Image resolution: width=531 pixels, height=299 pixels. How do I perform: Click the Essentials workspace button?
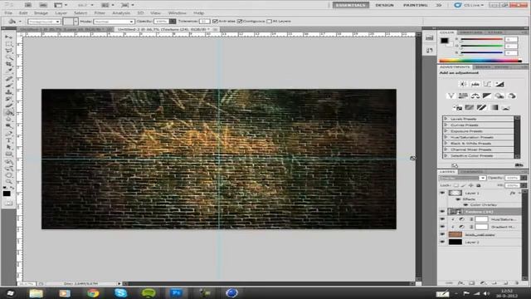pos(351,5)
